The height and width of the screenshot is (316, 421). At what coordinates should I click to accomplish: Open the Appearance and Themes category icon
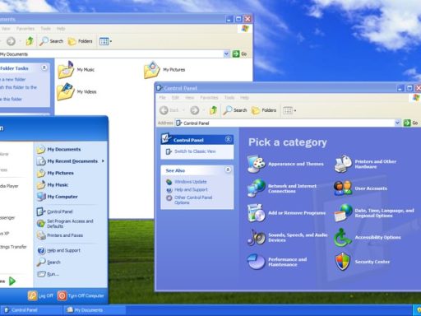(257, 164)
